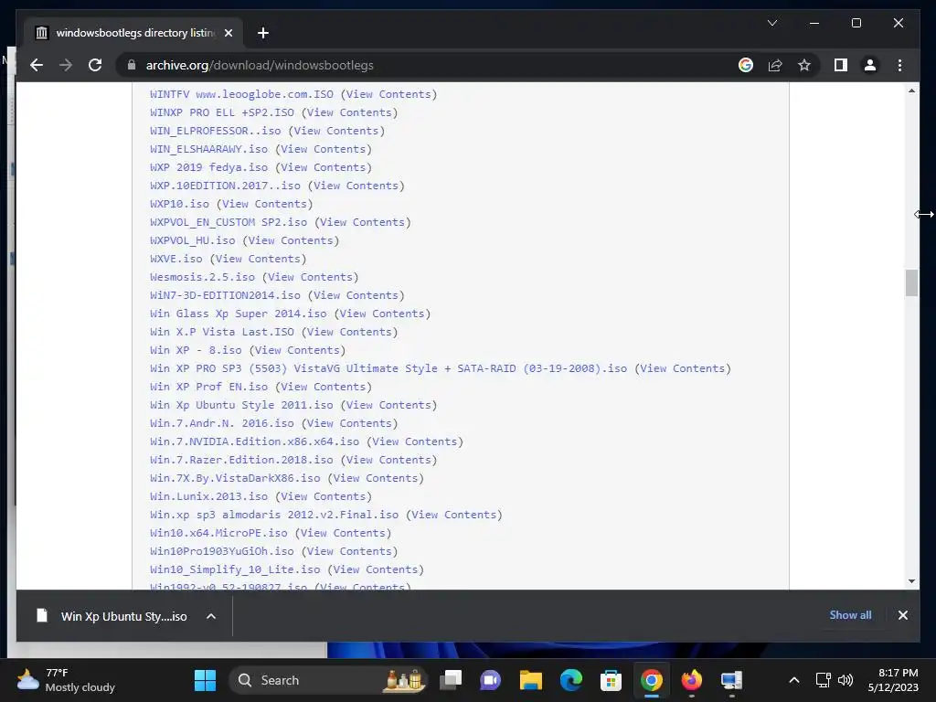
Task: View site info via the padlock icon
Action: 132,65
